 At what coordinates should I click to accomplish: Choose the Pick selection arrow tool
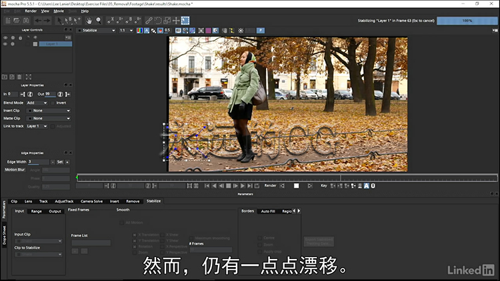(59, 21)
